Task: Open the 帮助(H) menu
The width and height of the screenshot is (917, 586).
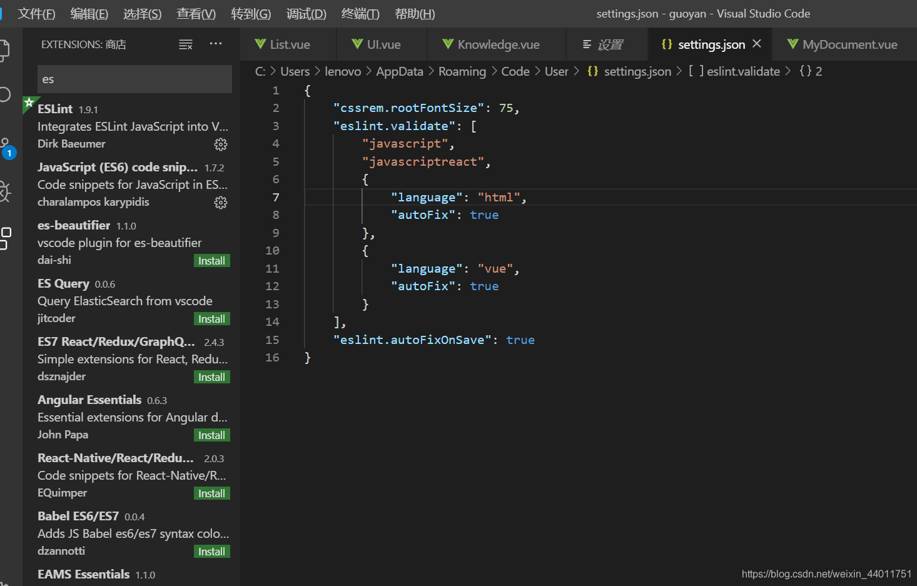Action: click(x=415, y=14)
